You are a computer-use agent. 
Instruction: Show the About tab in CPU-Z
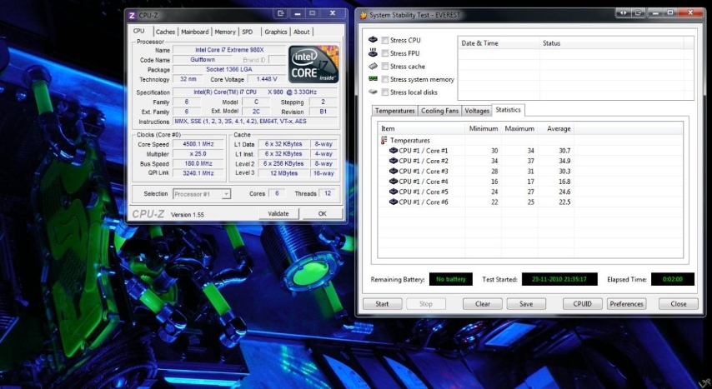click(302, 32)
